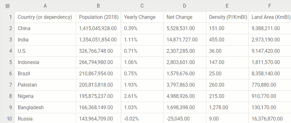Click net change 2,307,285.00 cell
291x123 pixels.
[185, 51]
